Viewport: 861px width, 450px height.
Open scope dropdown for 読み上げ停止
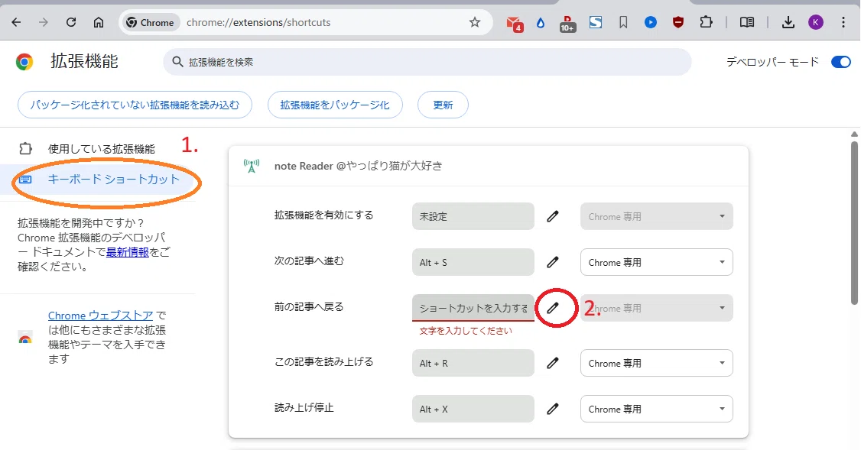656,409
